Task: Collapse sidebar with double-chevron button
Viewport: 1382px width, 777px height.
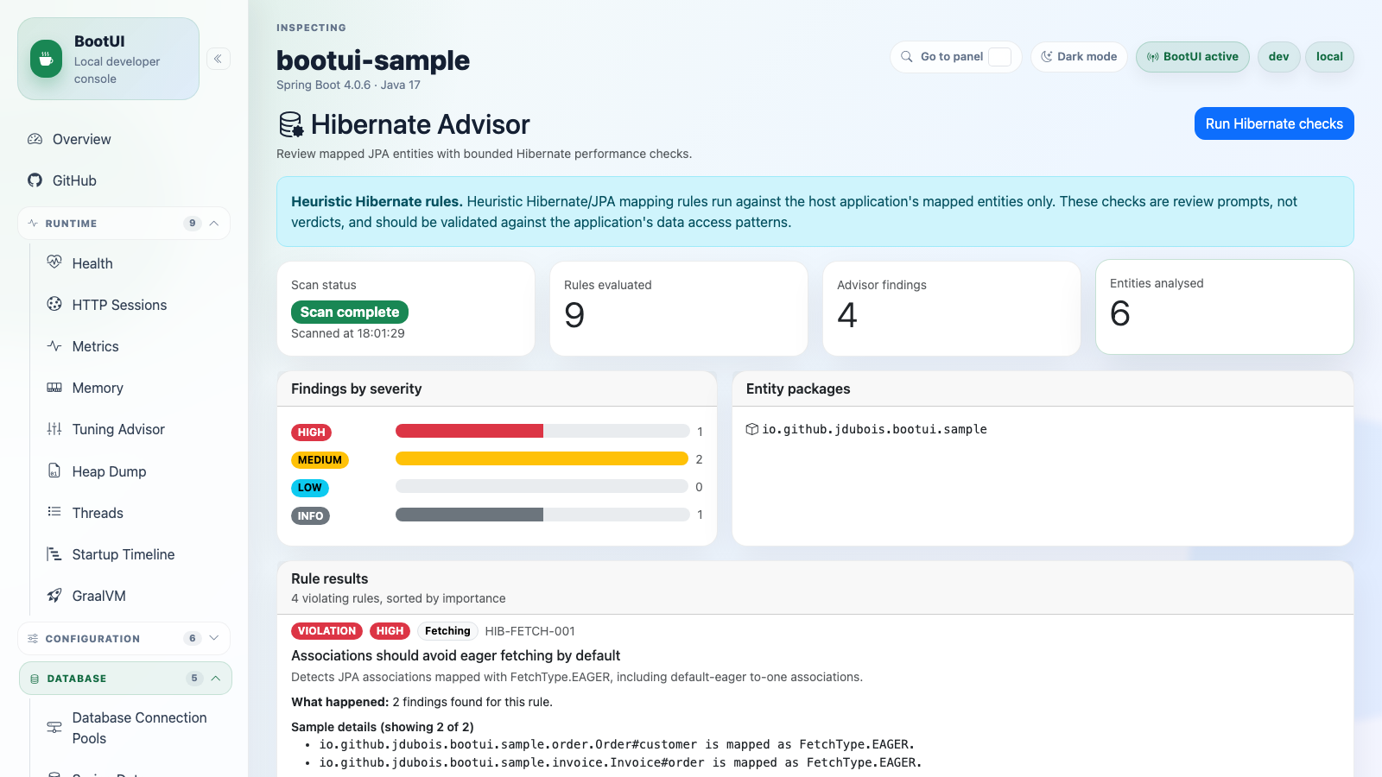Action: pos(218,59)
